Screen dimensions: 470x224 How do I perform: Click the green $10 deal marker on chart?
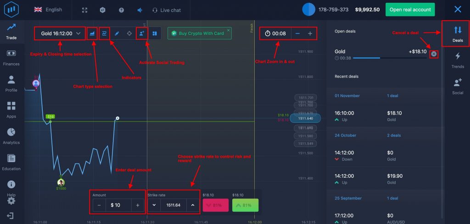pyautogui.click(x=50, y=116)
